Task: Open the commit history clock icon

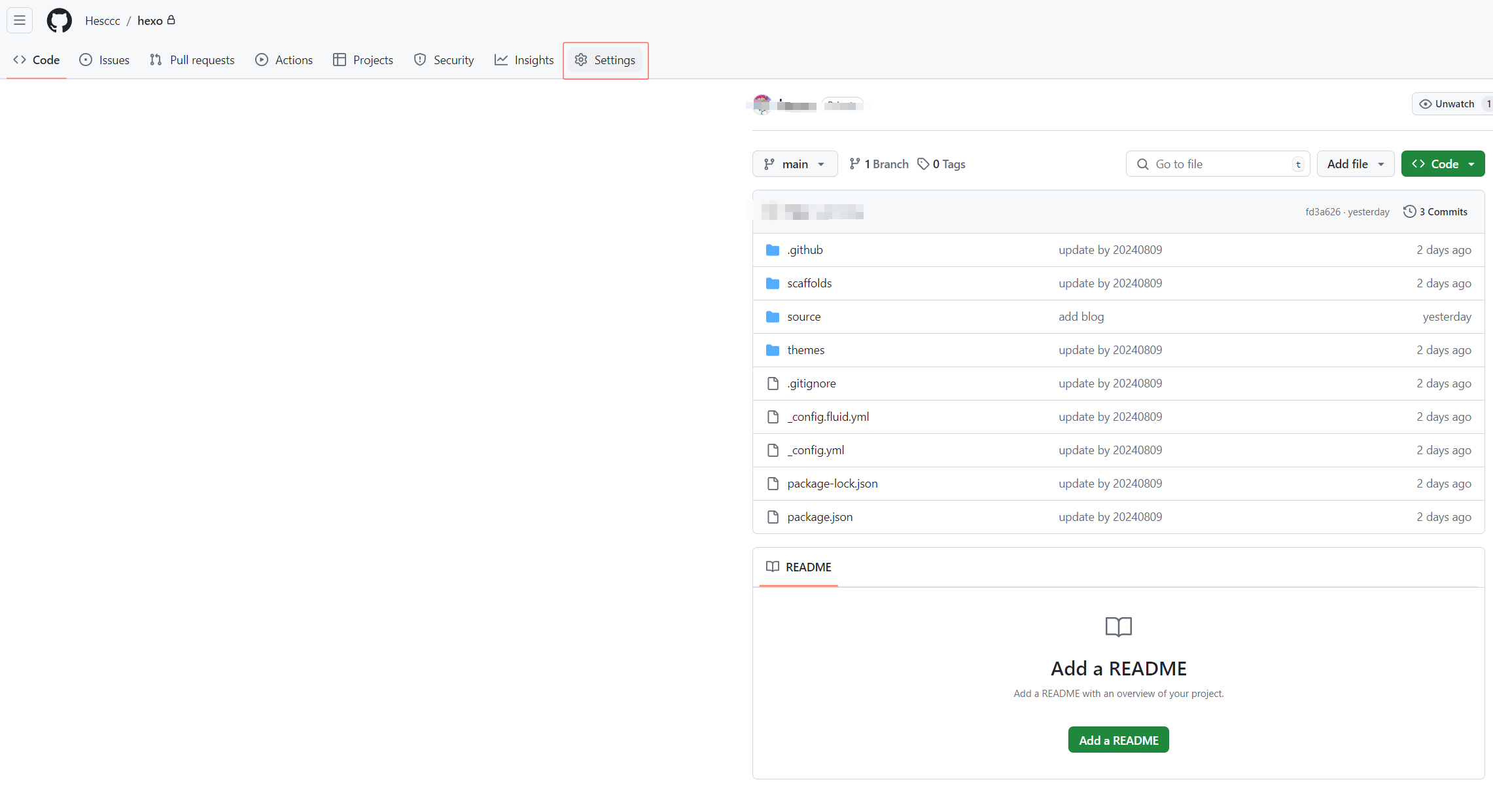Action: pos(1409,211)
